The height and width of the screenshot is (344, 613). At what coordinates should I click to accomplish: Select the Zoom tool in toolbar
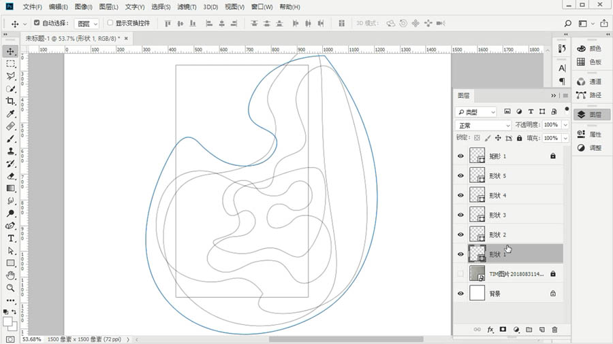point(11,288)
